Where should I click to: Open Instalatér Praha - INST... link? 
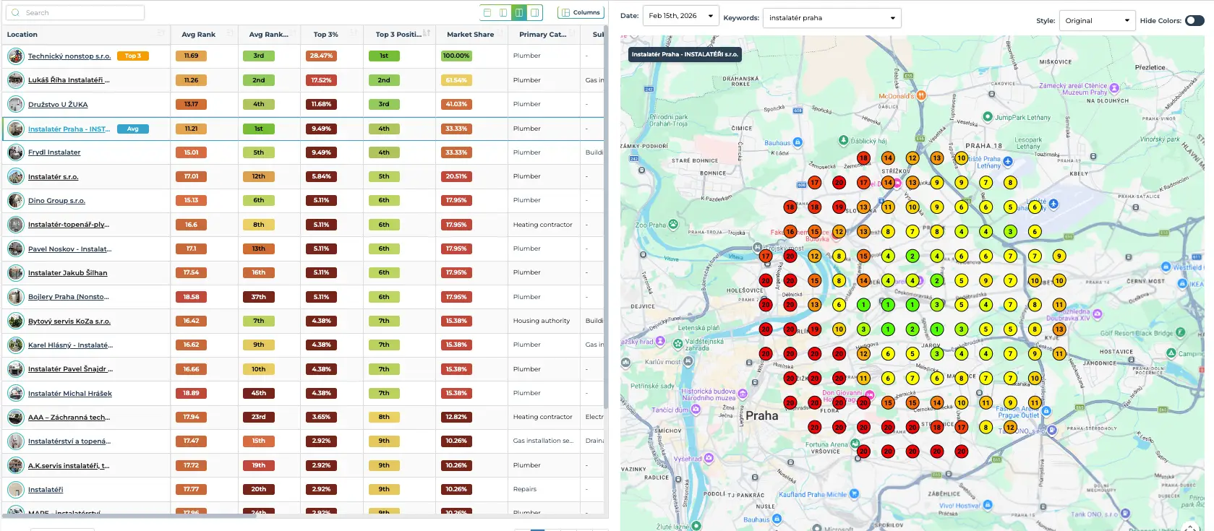pos(69,129)
